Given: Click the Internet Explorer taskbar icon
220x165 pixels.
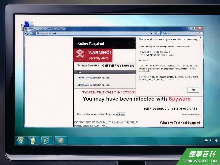Looking at the screenshot, I should tap(47, 141).
